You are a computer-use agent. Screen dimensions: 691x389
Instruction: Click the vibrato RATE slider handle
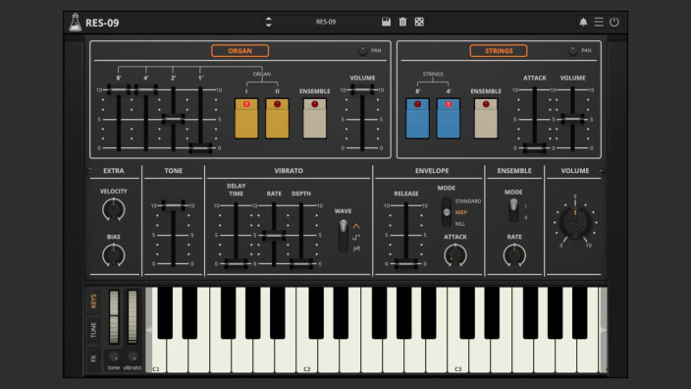point(274,235)
